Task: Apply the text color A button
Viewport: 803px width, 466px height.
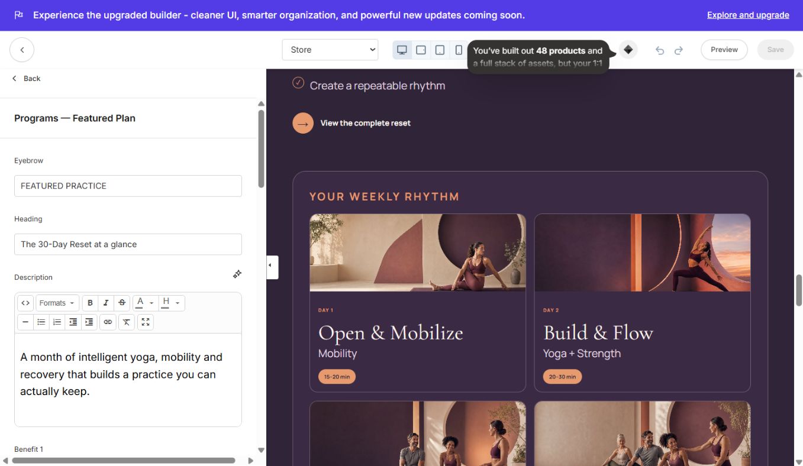Action: [x=140, y=303]
